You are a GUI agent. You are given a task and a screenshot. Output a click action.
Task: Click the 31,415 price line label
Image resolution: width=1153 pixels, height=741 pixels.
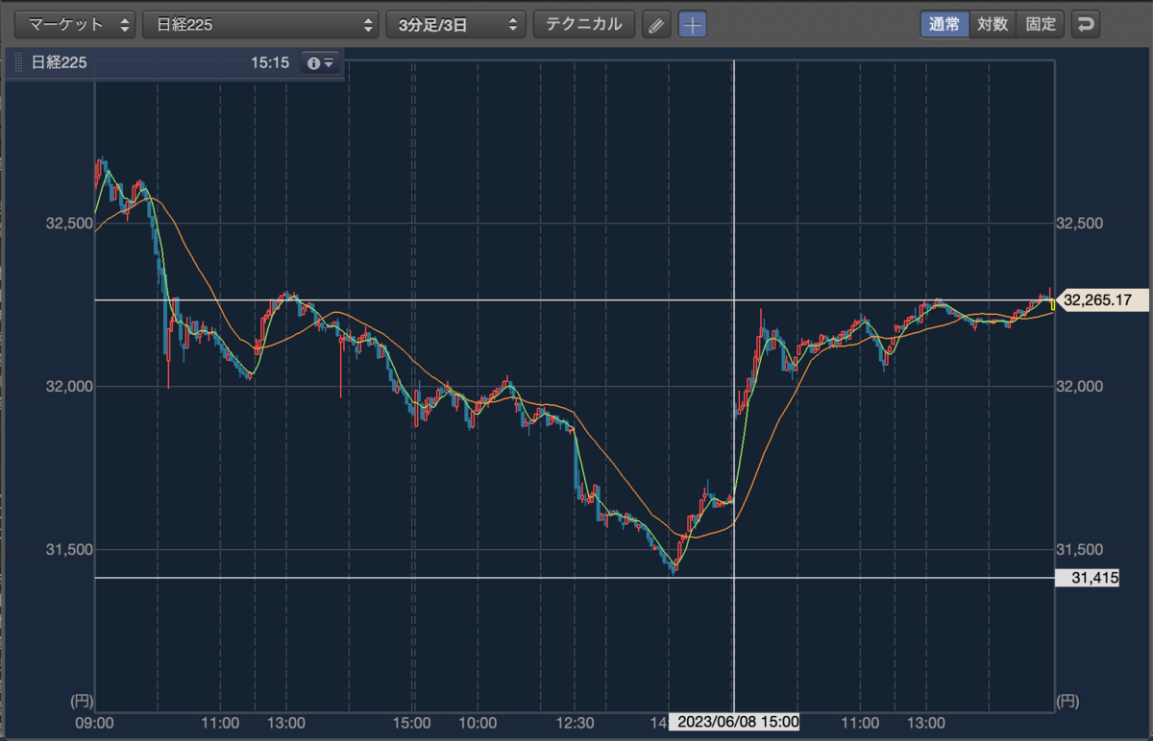click(1087, 578)
